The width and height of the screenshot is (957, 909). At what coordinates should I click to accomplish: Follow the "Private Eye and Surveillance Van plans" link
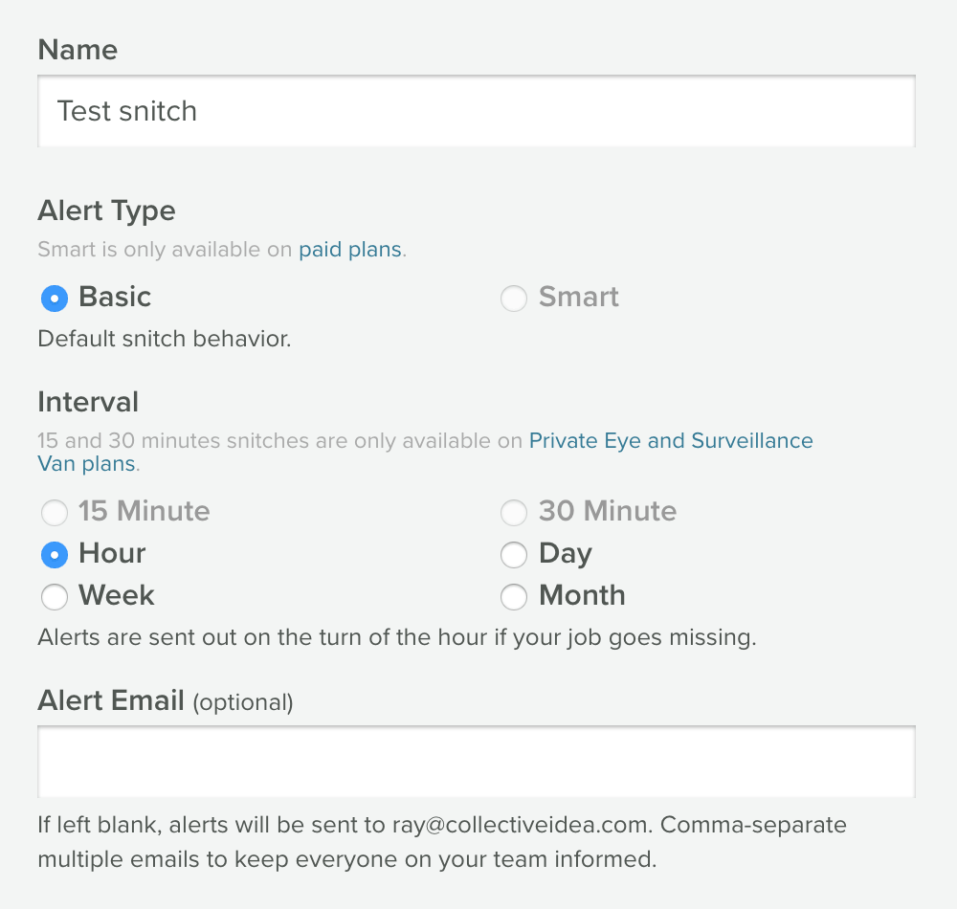click(670, 441)
